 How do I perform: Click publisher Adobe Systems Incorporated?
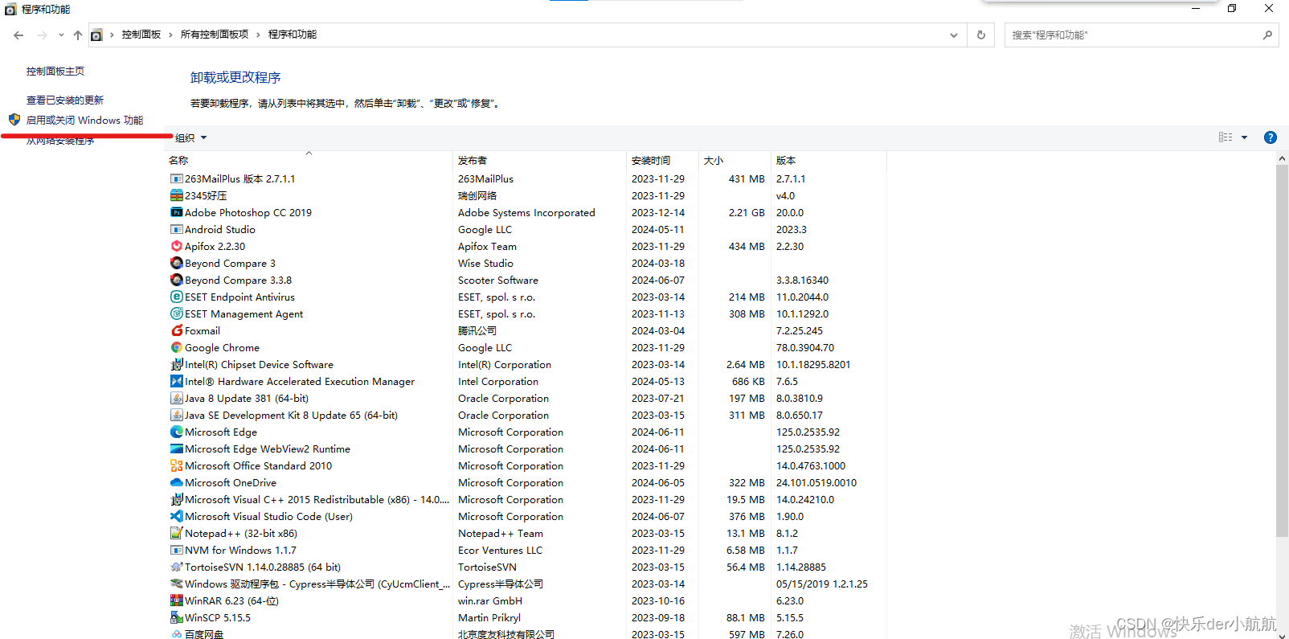(x=526, y=212)
